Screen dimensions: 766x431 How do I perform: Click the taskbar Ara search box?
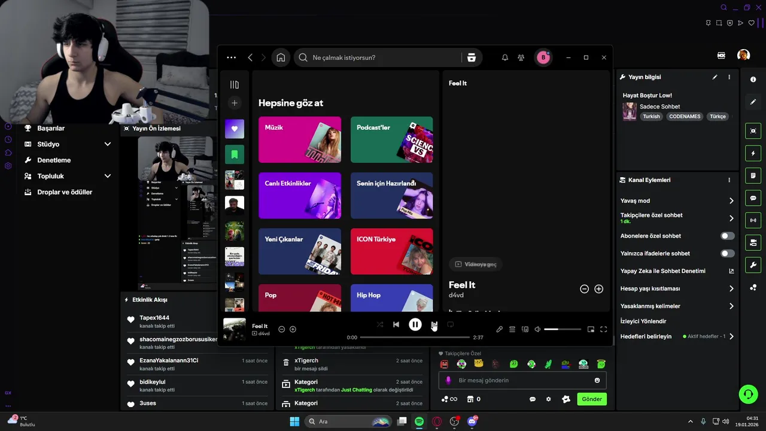[x=348, y=421]
